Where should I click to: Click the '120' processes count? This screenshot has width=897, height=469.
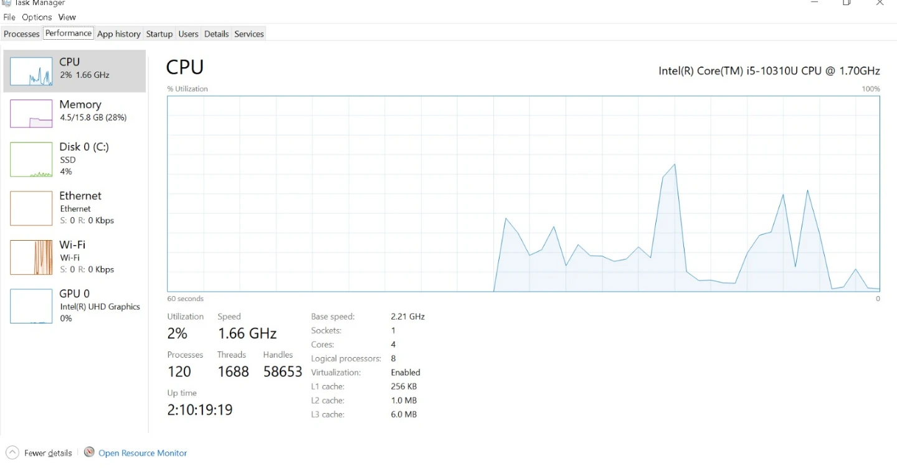click(179, 371)
